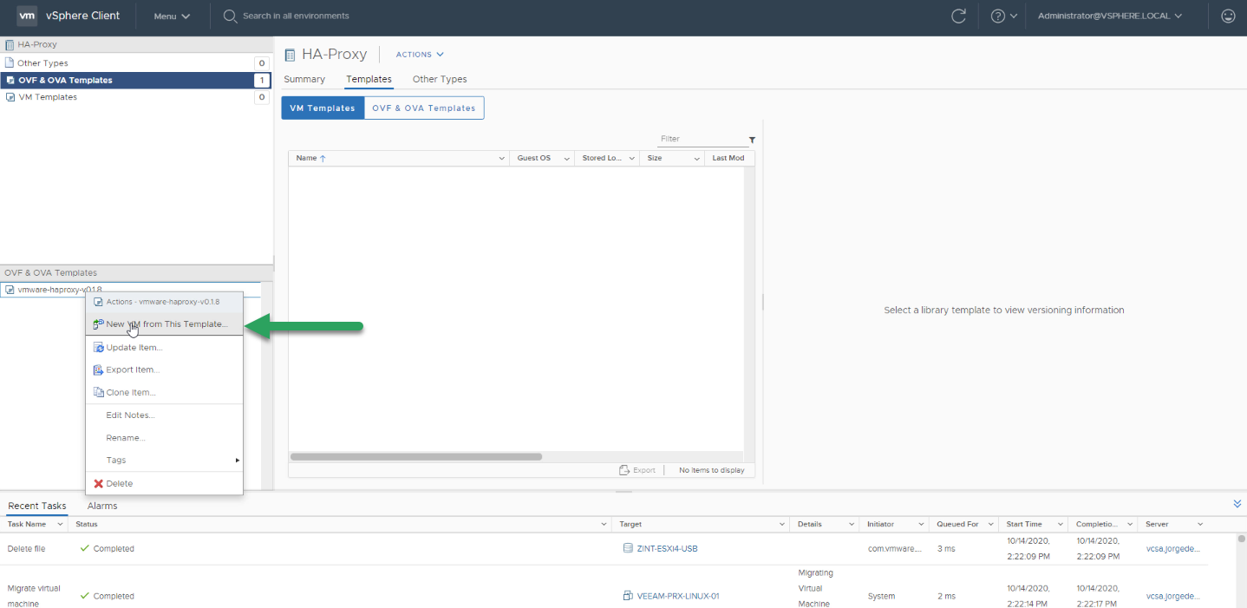Open the help question mark menu

point(1003,16)
